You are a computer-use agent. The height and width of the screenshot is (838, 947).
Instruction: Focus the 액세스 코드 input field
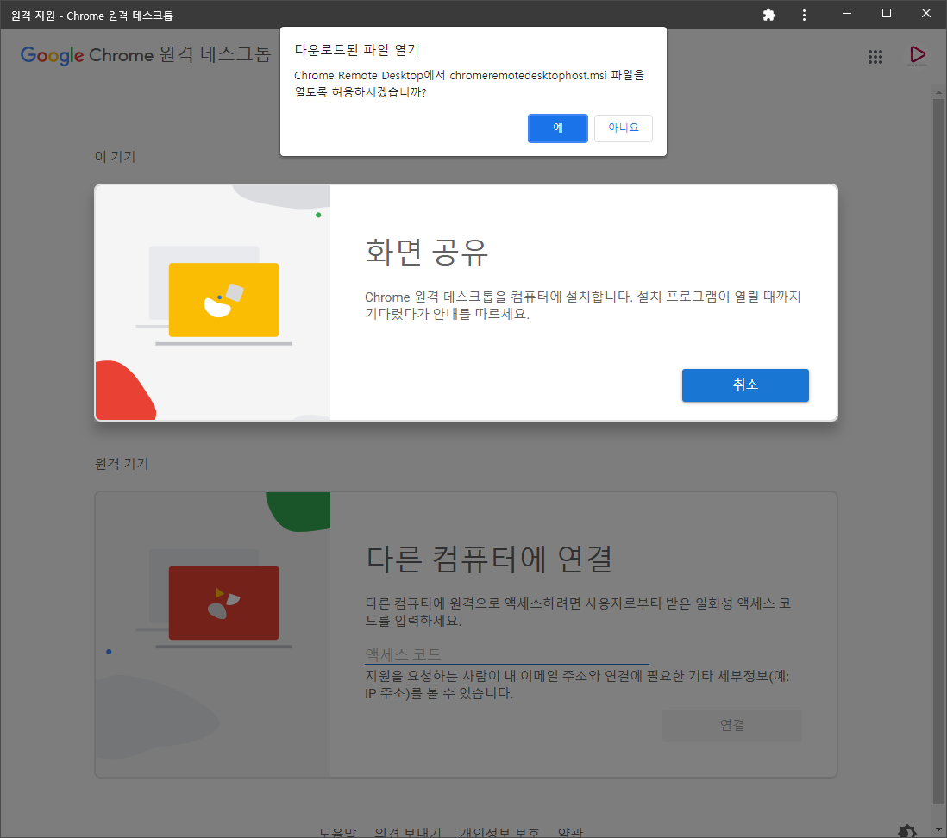pyautogui.click(x=507, y=654)
